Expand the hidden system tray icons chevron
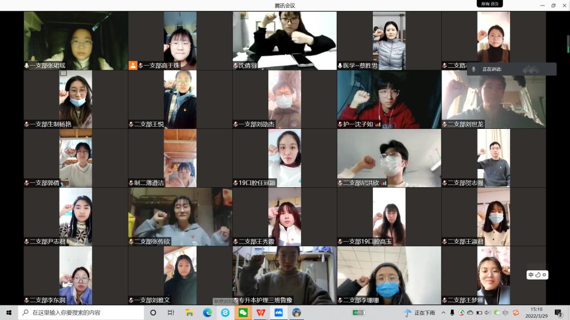The image size is (570, 320). tap(445, 313)
